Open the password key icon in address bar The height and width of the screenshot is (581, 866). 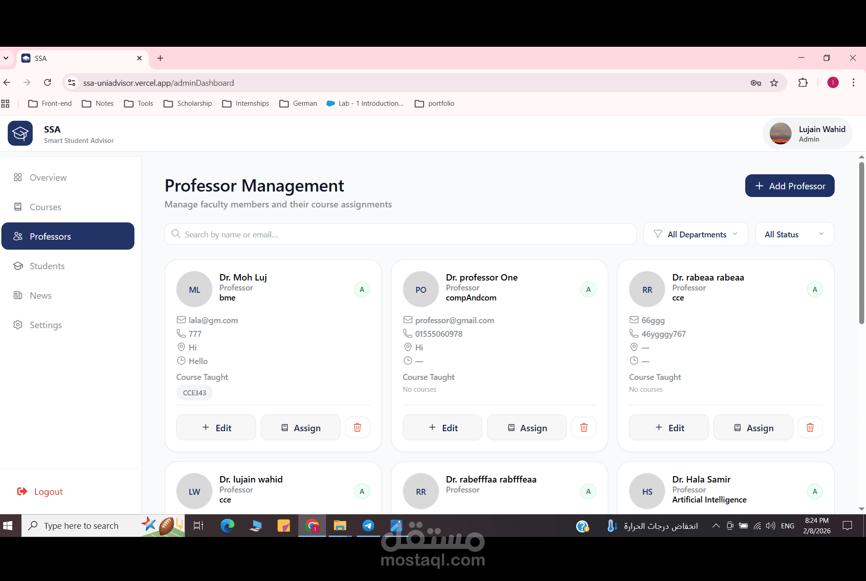756,83
